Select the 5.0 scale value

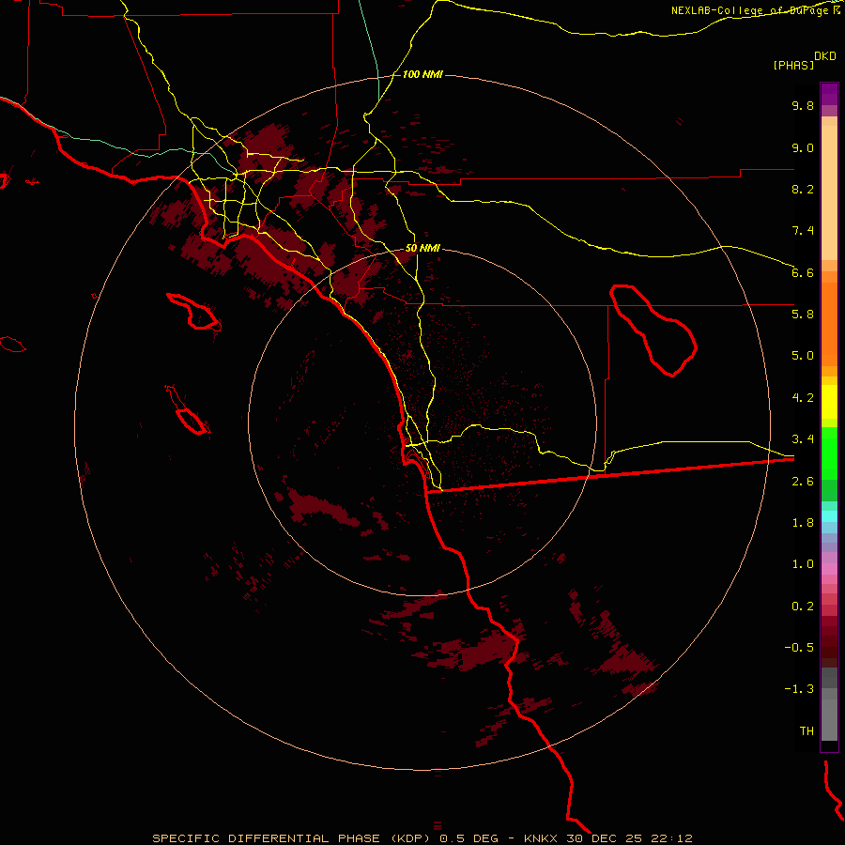tap(803, 356)
